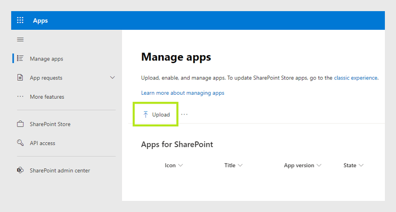Click the API access key icon
Screen dimensions: 396x212
pyautogui.click(x=20, y=143)
